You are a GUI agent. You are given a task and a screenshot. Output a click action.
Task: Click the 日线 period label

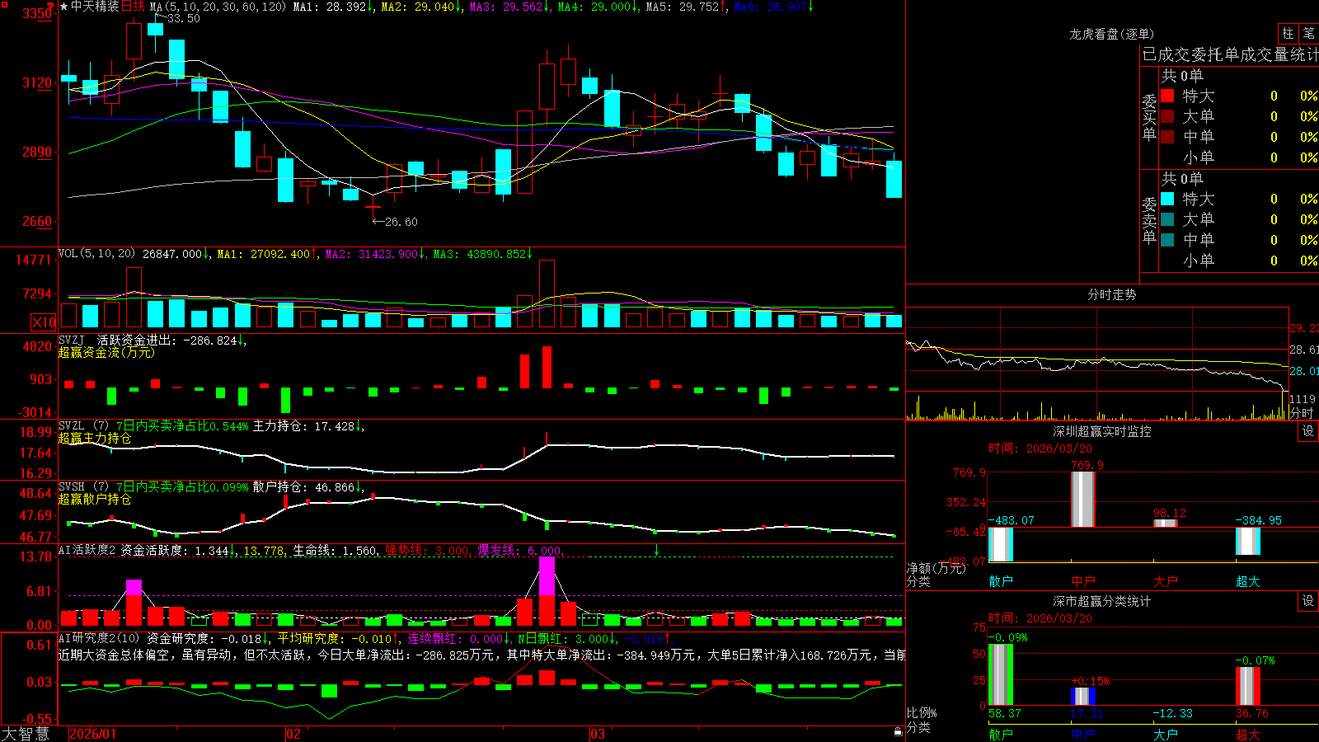[133, 7]
